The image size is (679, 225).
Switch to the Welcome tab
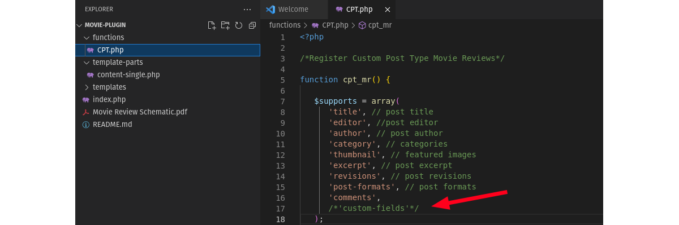(x=294, y=9)
